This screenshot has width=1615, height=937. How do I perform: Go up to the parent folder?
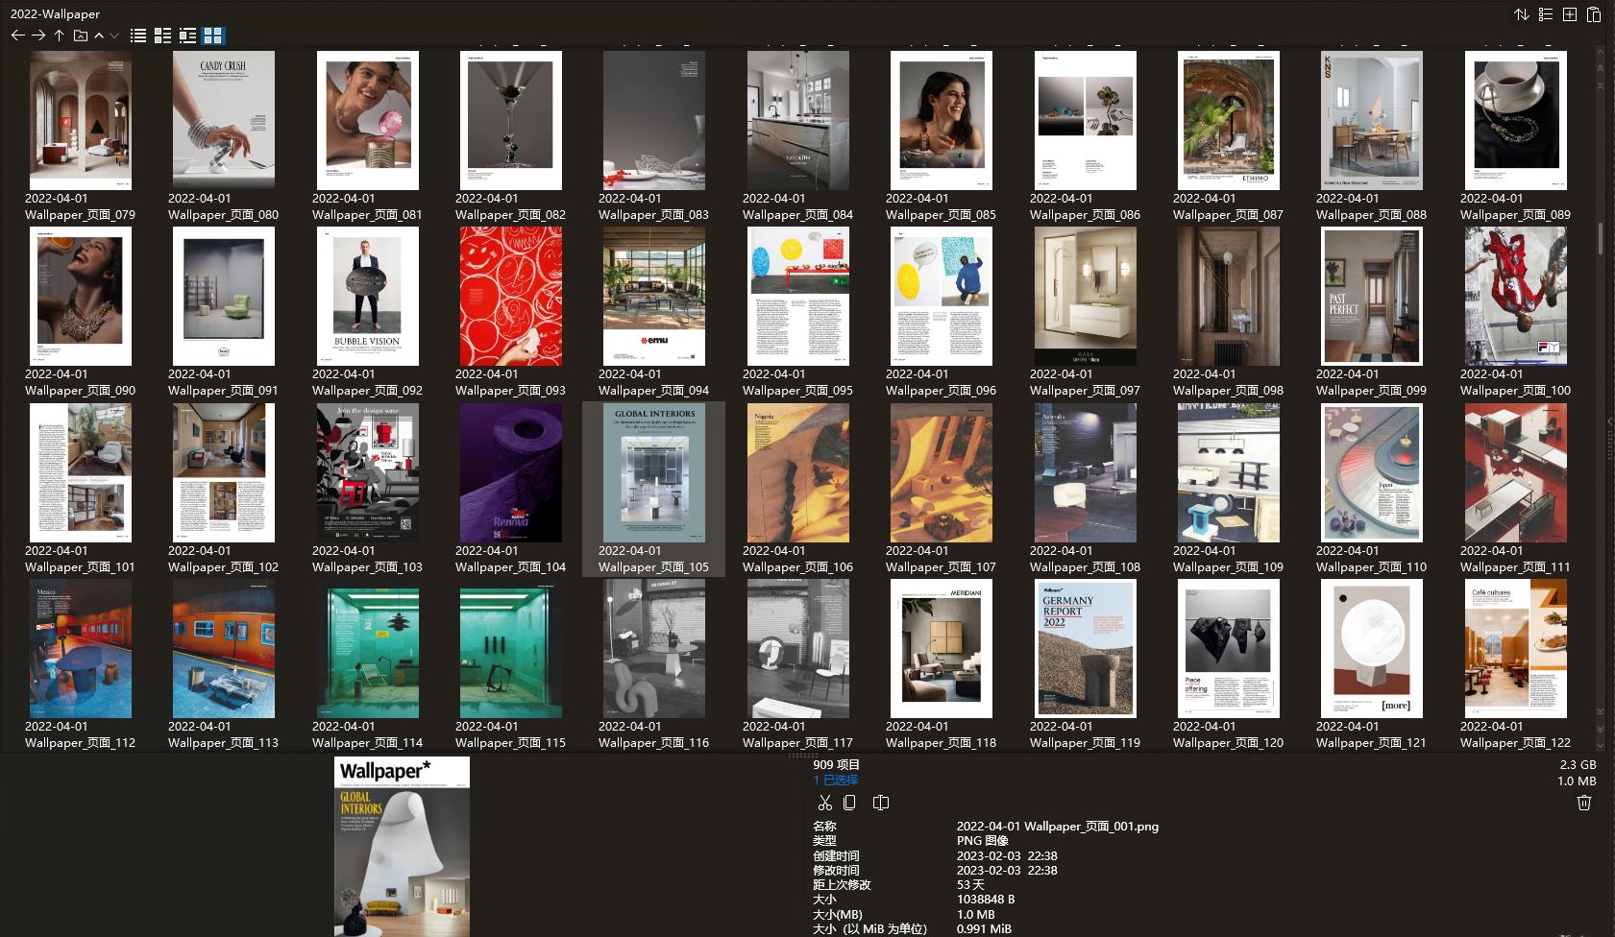(59, 36)
